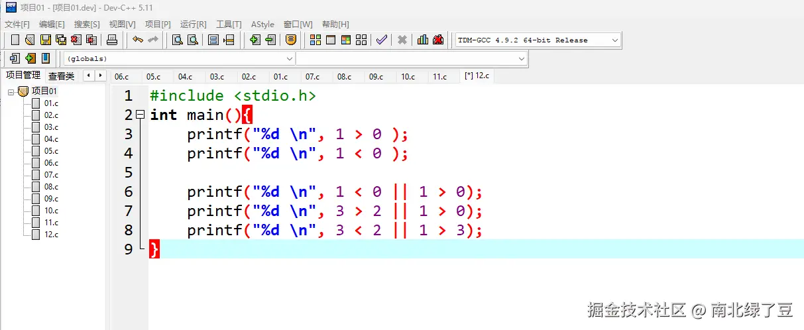
Task: Select 08.c in project tree
Action: point(51,187)
